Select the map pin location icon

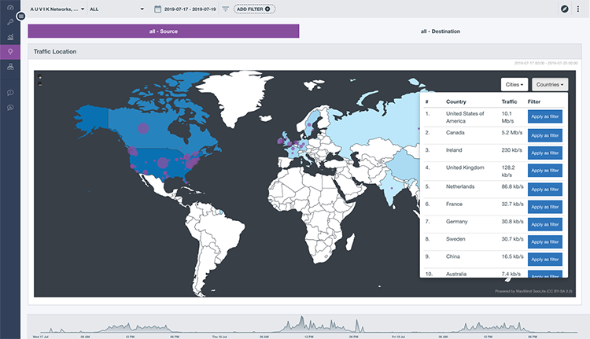pyautogui.click(x=10, y=52)
